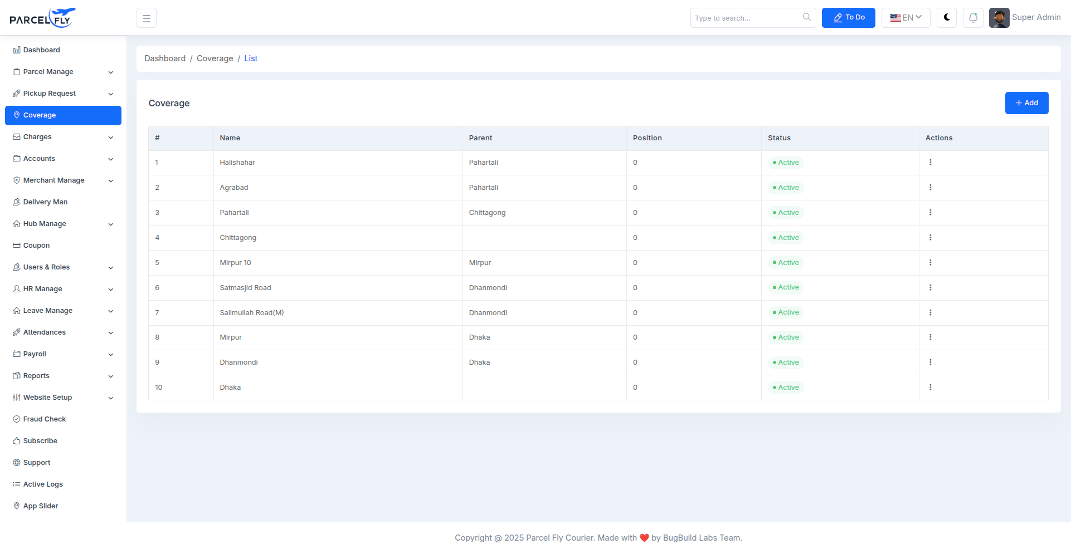Go to Fraud Check in the sidebar
Image resolution: width=1071 pixels, height=554 pixels.
point(44,419)
